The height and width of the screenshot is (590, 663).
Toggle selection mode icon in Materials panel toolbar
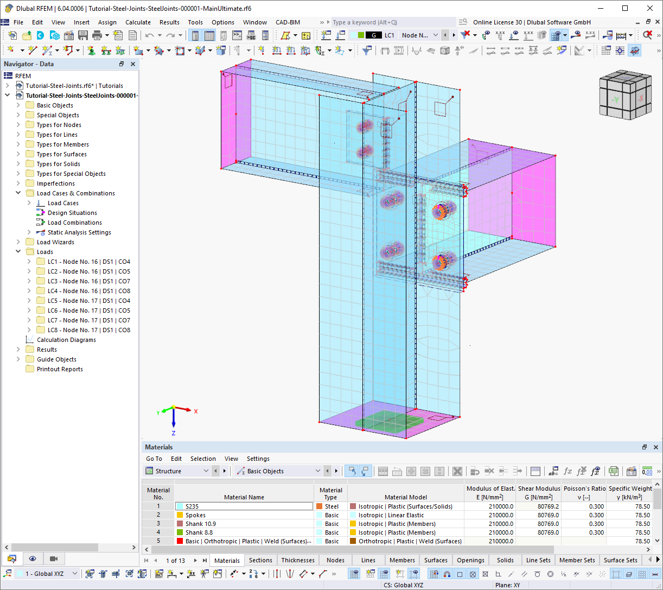tap(352, 471)
